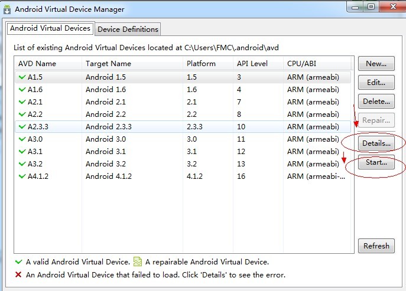Click the valid device legend checkmark icon
The image size is (406, 291).
[x=19, y=261]
